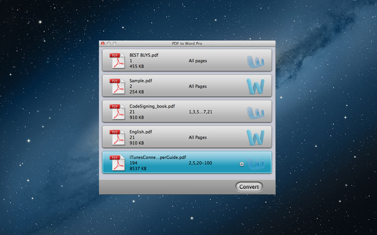The image size is (377, 235).
Task: Click the '254 KB' file size
Action: click(x=137, y=92)
